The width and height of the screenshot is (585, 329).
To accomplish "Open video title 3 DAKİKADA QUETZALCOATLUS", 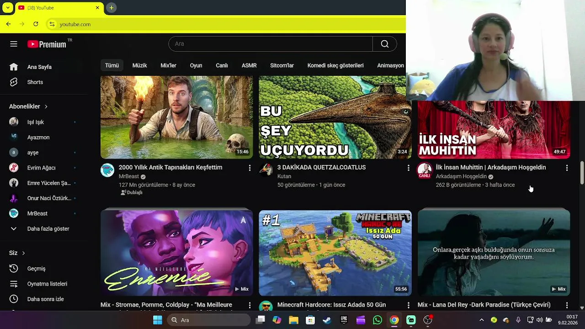I will point(321,167).
